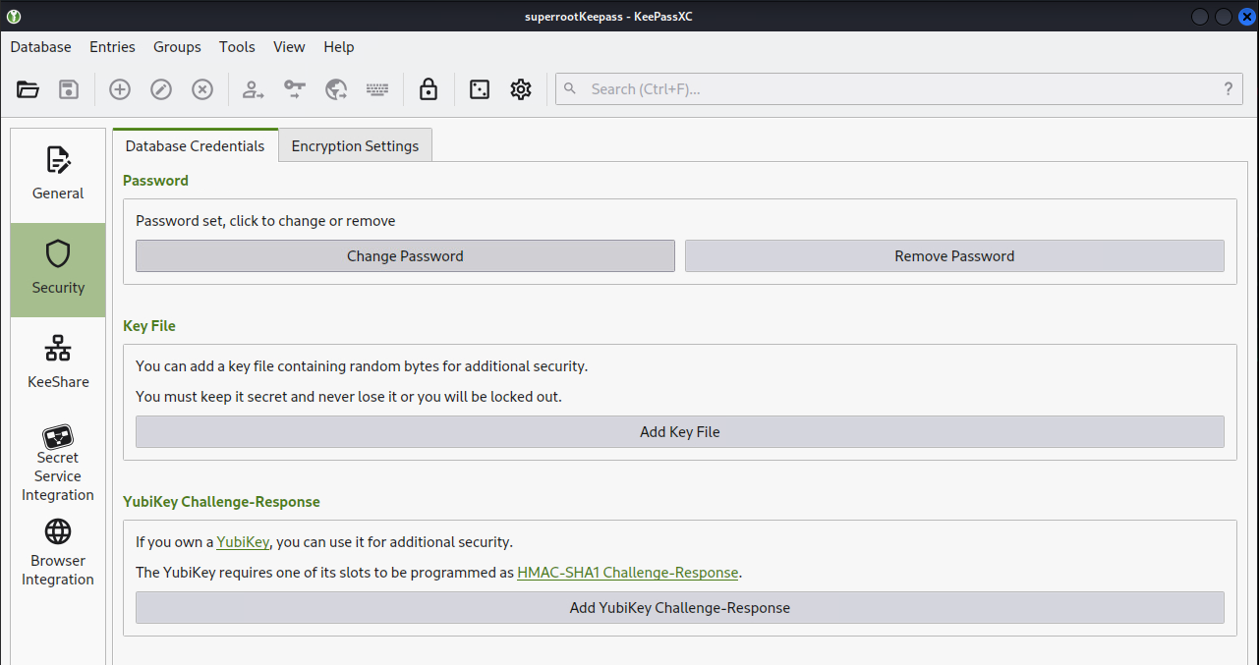Click the search magnifier icon
1259x665 pixels.
coord(571,88)
